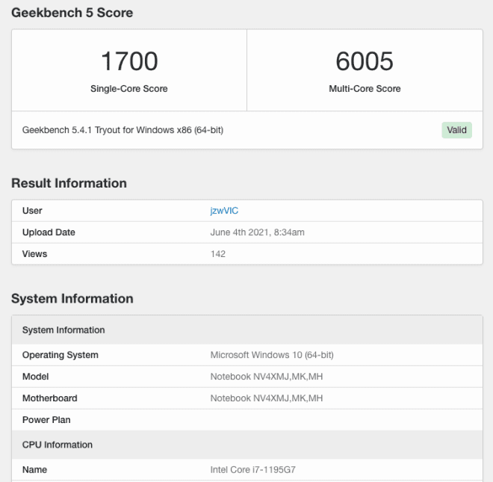Open the jzwVIC user profile link
Image resolution: width=493 pixels, height=482 pixels.
coord(224,211)
